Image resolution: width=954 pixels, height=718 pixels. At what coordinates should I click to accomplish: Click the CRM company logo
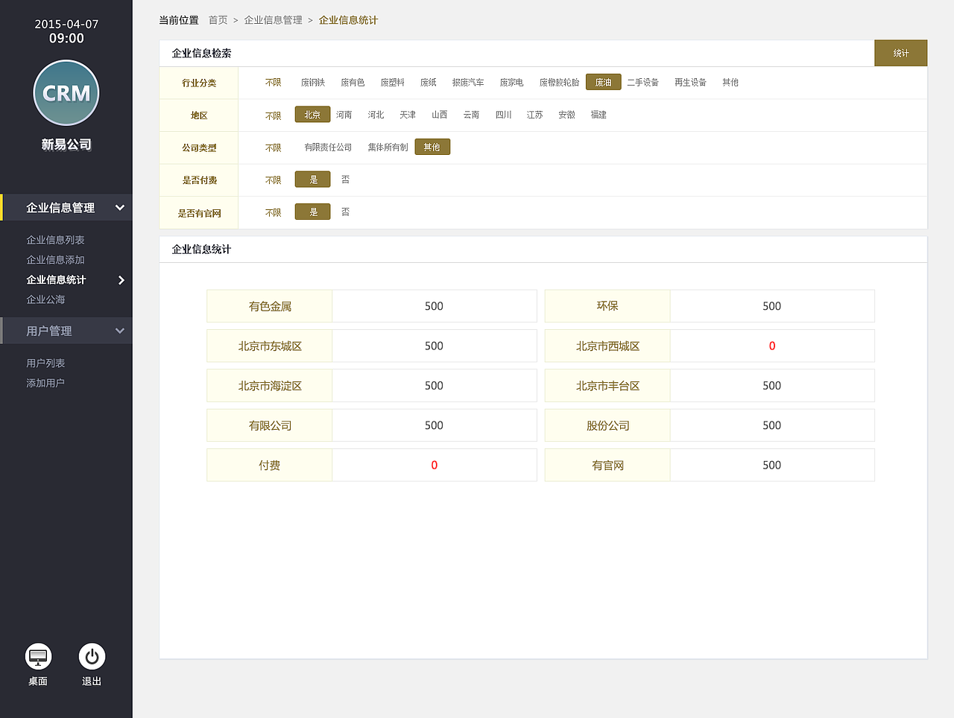(x=66, y=92)
